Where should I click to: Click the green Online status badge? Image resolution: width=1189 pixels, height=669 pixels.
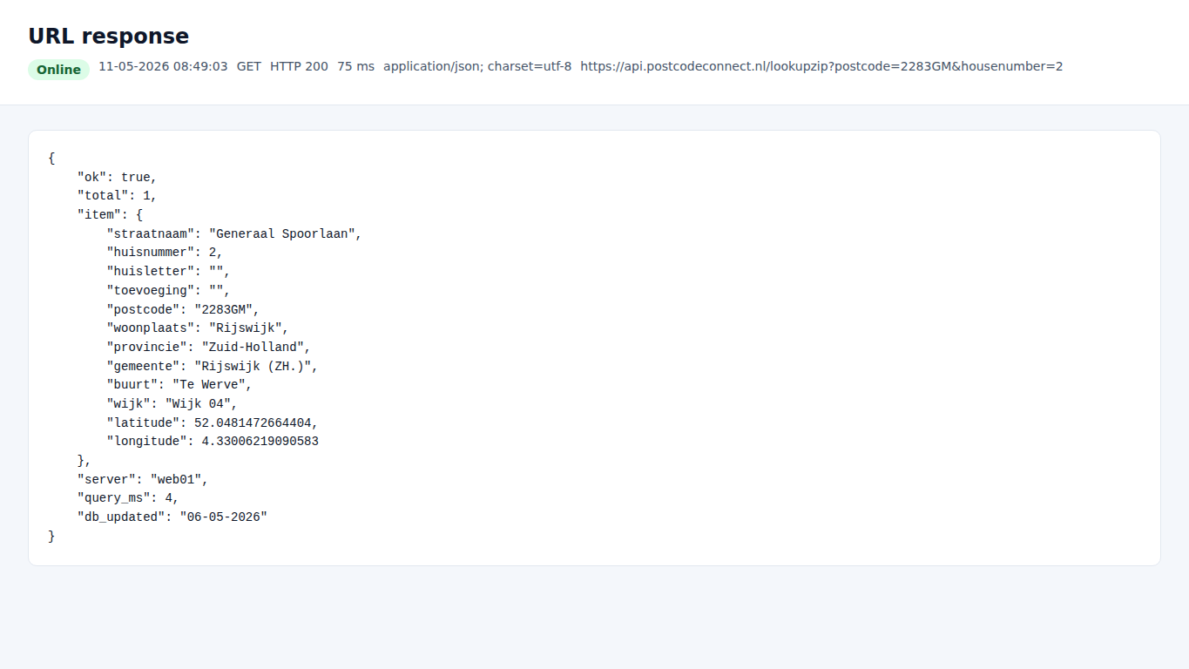58,70
